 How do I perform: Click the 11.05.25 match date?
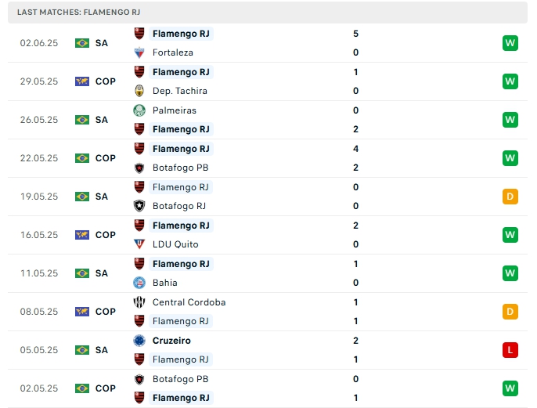(x=39, y=273)
